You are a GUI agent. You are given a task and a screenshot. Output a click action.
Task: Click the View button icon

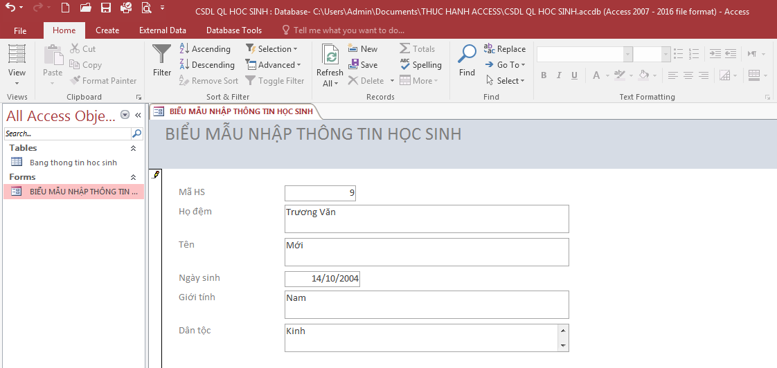coord(17,53)
